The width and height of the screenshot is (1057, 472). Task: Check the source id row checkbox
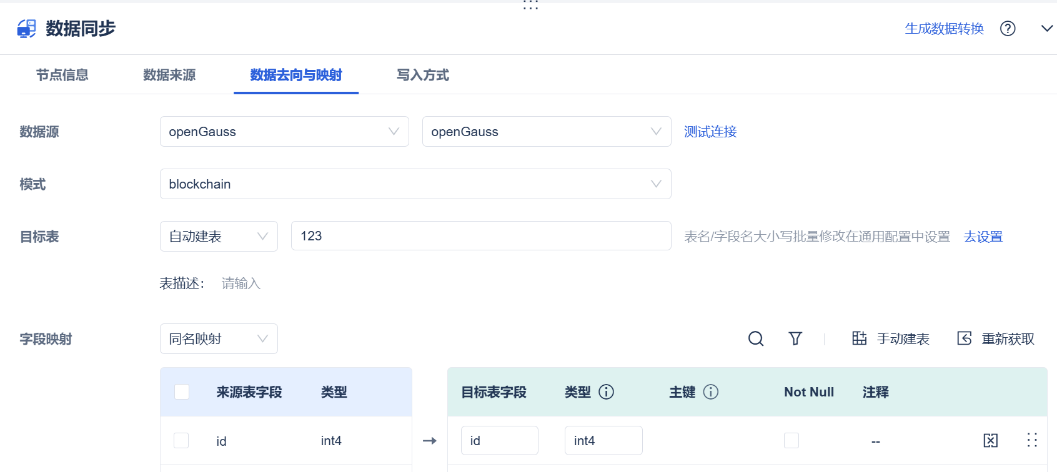pyautogui.click(x=181, y=441)
